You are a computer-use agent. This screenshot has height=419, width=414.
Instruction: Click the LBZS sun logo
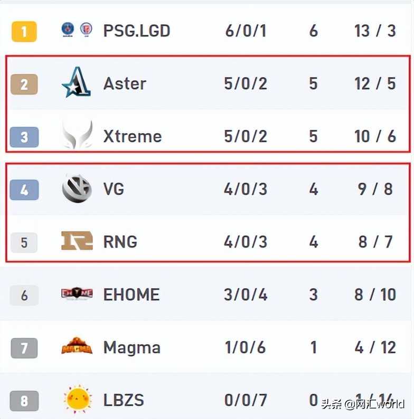tap(77, 399)
